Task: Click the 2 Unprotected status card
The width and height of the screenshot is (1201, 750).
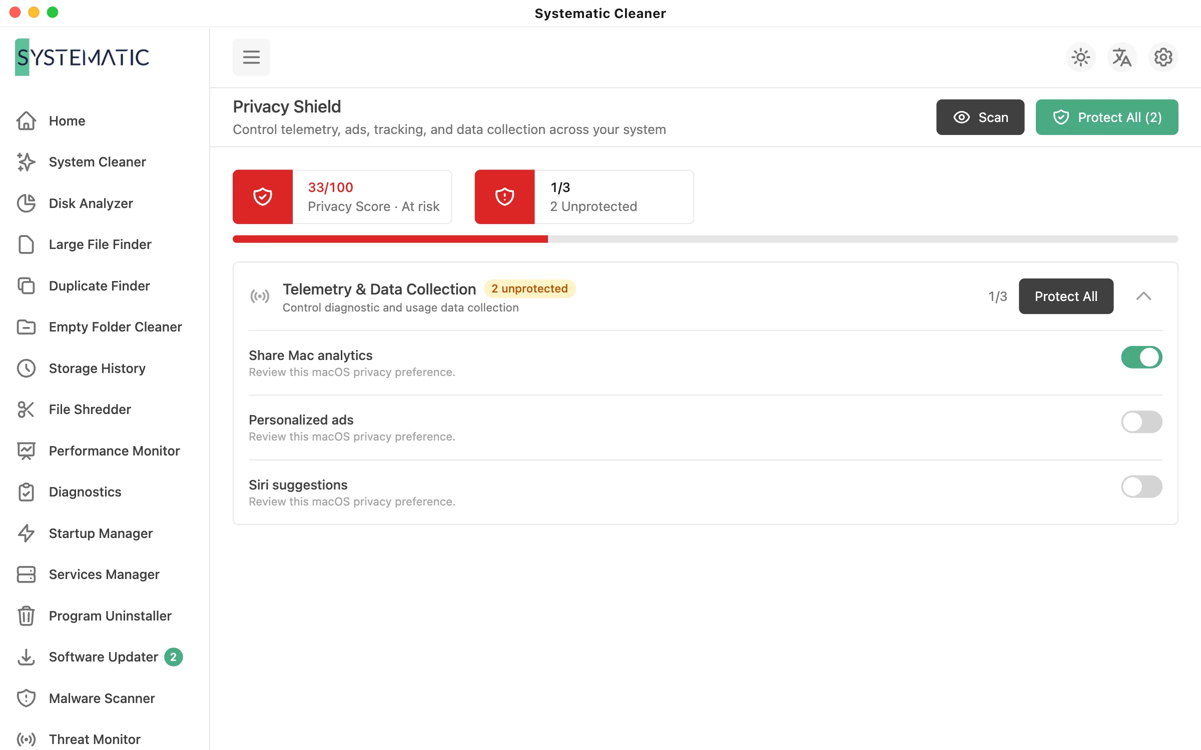Action: tap(584, 196)
